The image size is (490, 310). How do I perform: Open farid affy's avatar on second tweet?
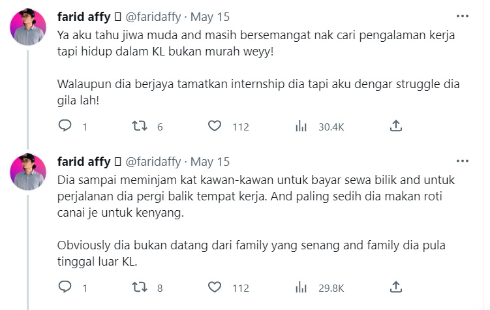click(x=27, y=172)
